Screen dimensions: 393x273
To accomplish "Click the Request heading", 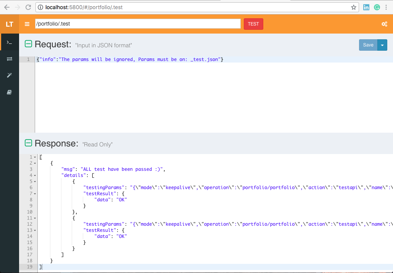I will tap(53, 44).
